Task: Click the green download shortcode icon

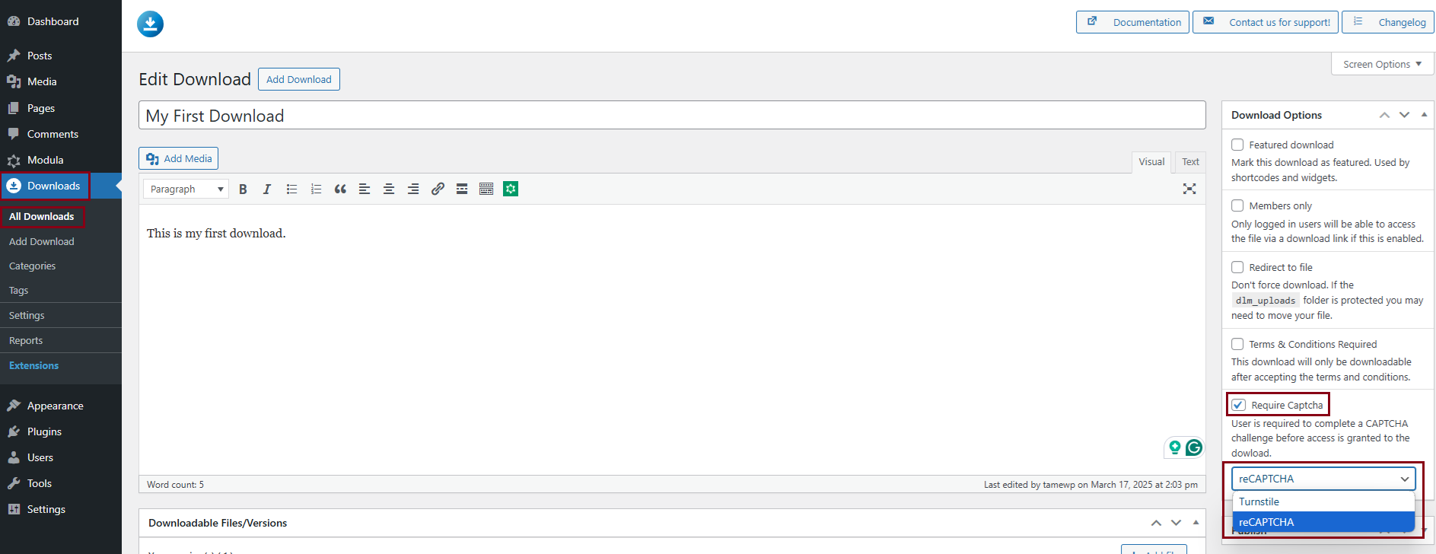Action: click(511, 189)
